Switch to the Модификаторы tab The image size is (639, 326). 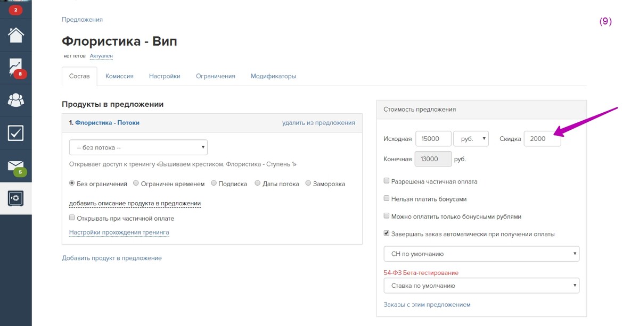click(x=273, y=76)
